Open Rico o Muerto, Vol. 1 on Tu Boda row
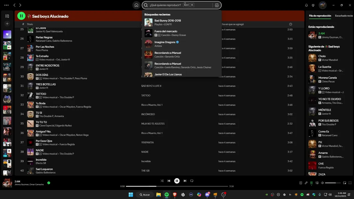 pyautogui.click(x=152, y=105)
